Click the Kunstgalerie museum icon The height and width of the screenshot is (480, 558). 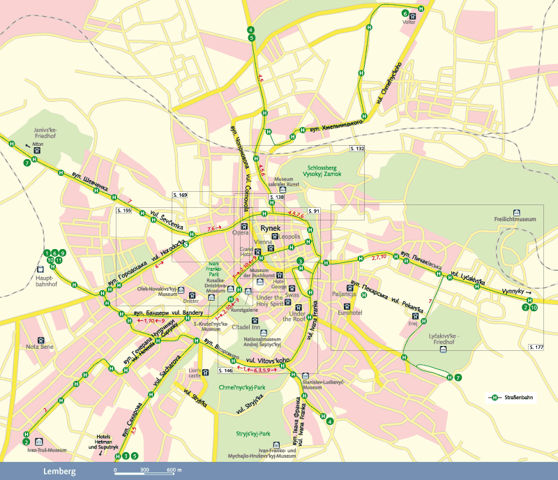(248, 292)
